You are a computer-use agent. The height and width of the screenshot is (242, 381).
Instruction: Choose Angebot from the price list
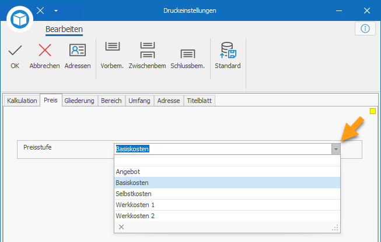227,172
